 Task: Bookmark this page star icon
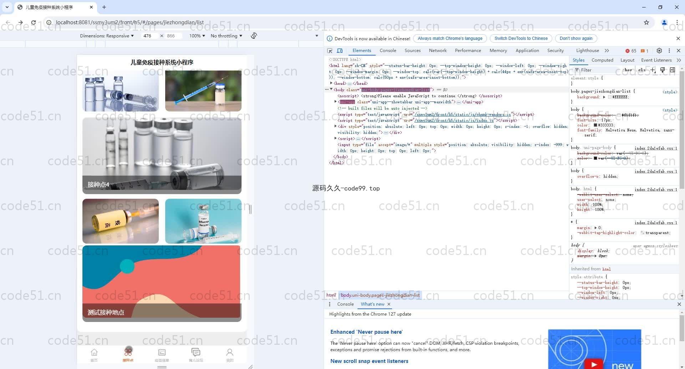coord(646,22)
